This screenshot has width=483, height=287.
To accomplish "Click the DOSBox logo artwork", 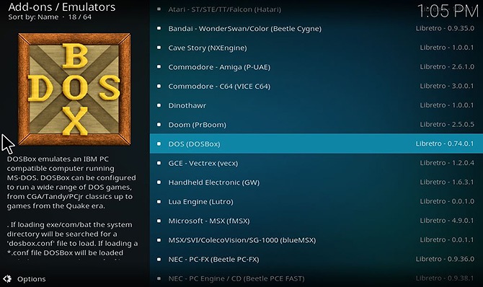I will point(74,89).
